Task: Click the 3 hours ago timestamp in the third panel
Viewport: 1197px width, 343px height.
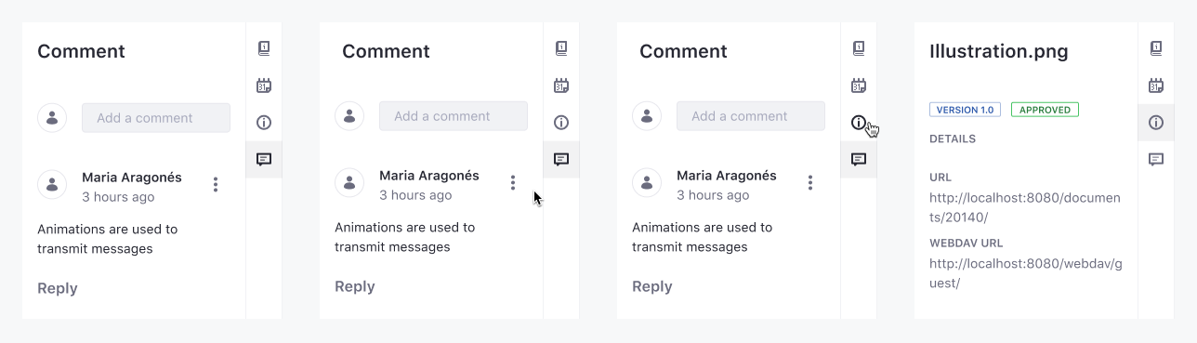Action: [x=713, y=195]
